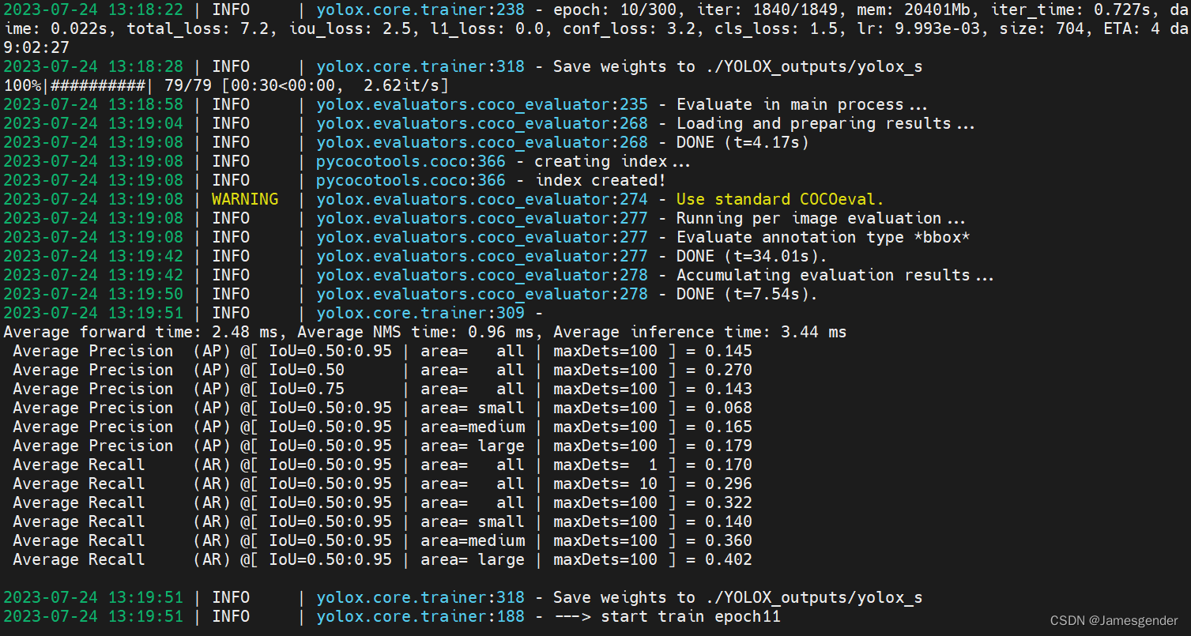This screenshot has width=1191, height=636.
Task: Click the yolox.core.trainer:309 reference
Action: [x=420, y=312]
